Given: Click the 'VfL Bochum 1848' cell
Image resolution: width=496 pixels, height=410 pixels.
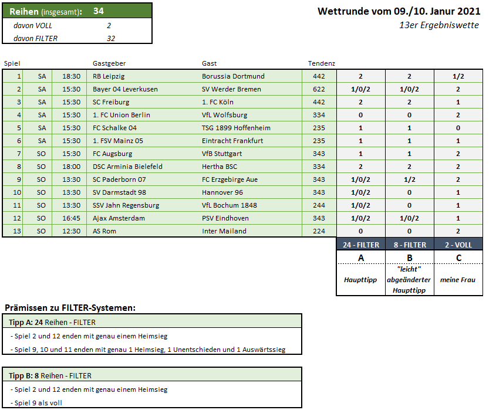Looking at the screenshot, I should pyautogui.click(x=230, y=205).
